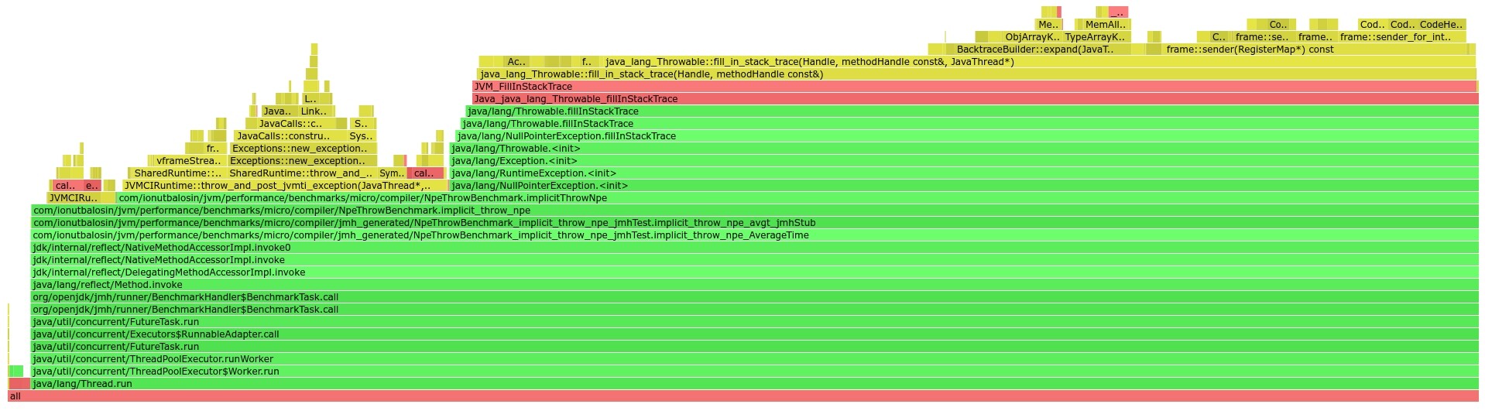Select the SharedRuntime::throw_and_.. frame

(x=302, y=173)
